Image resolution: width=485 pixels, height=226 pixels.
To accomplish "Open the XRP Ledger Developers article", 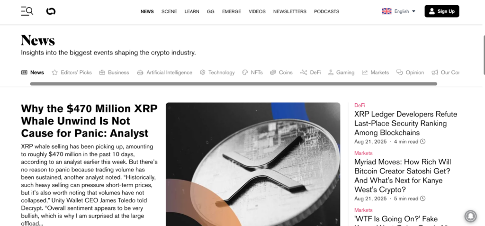I will coord(405,123).
